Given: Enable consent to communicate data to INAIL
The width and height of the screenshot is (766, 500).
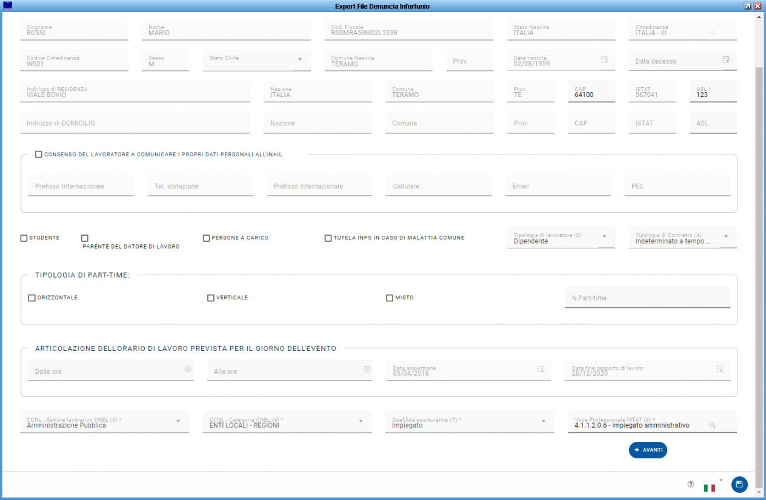Looking at the screenshot, I should 39,155.
